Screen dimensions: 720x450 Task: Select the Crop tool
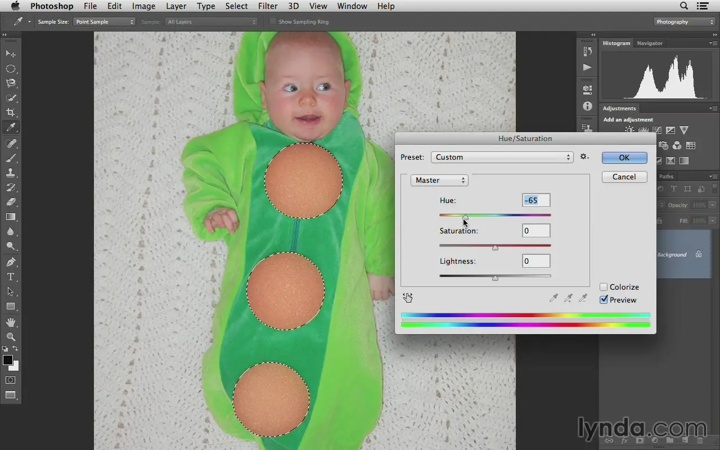click(x=11, y=112)
